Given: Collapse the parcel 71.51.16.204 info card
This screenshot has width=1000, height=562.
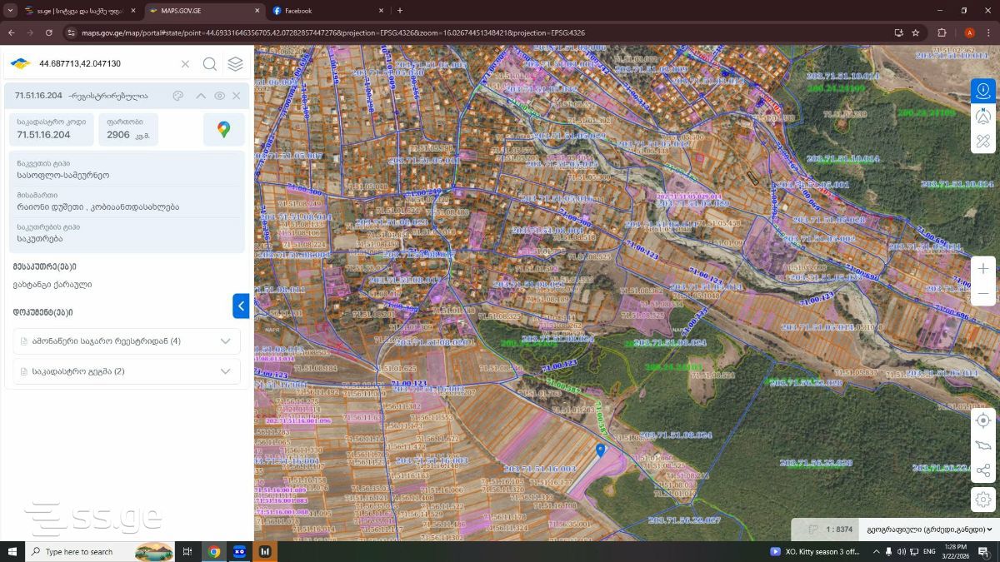Looking at the screenshot, I should click(x=201, y=96).
